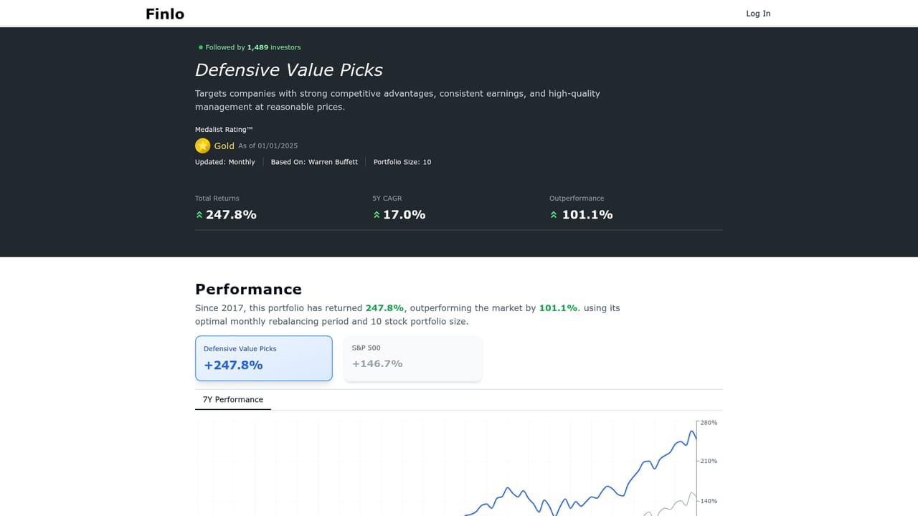Click the 'Followed by 1,489 investors' text
918x516 pixels.
tap(253, 47)
